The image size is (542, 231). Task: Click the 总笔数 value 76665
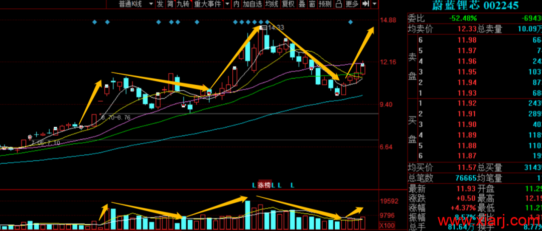click(466, 178)
